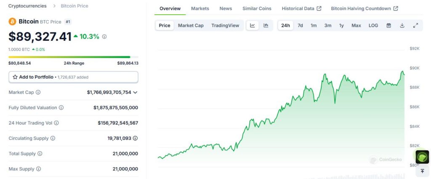Click the 24h high value $89,864.13
The height and width of the screenshot is (179, 431).
click(x=128, y=63)
